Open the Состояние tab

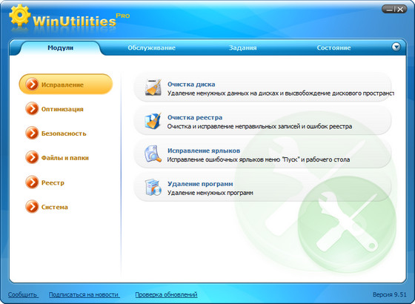click(333, 48)
